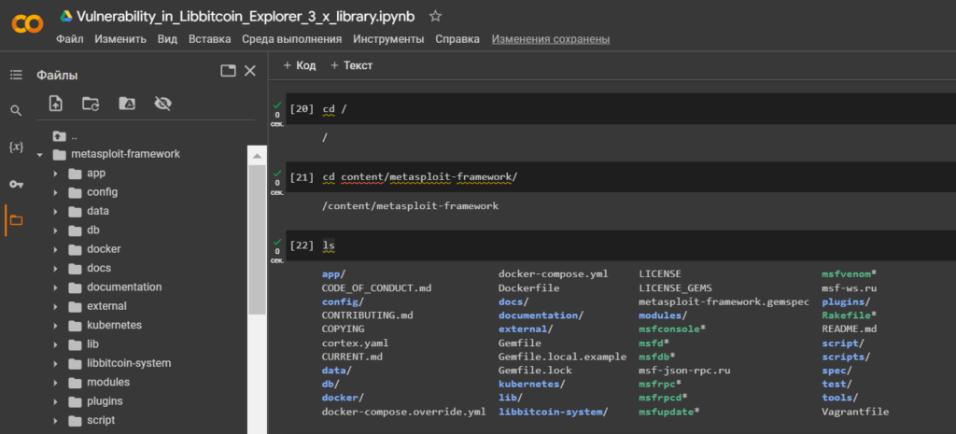The height and width of the screenshot is (434, 956).
Task: Click Dockerfile in the ls output
Action: (528, 287)
